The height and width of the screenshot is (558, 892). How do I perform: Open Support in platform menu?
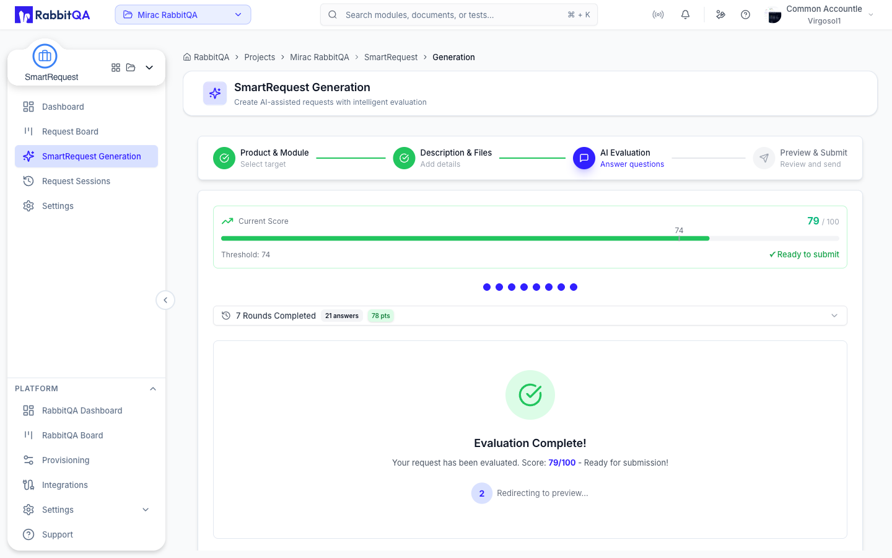pos(86,534)
